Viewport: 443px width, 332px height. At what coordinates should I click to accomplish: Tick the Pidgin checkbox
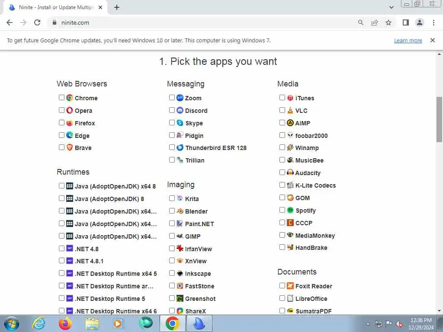coord(172,135)
